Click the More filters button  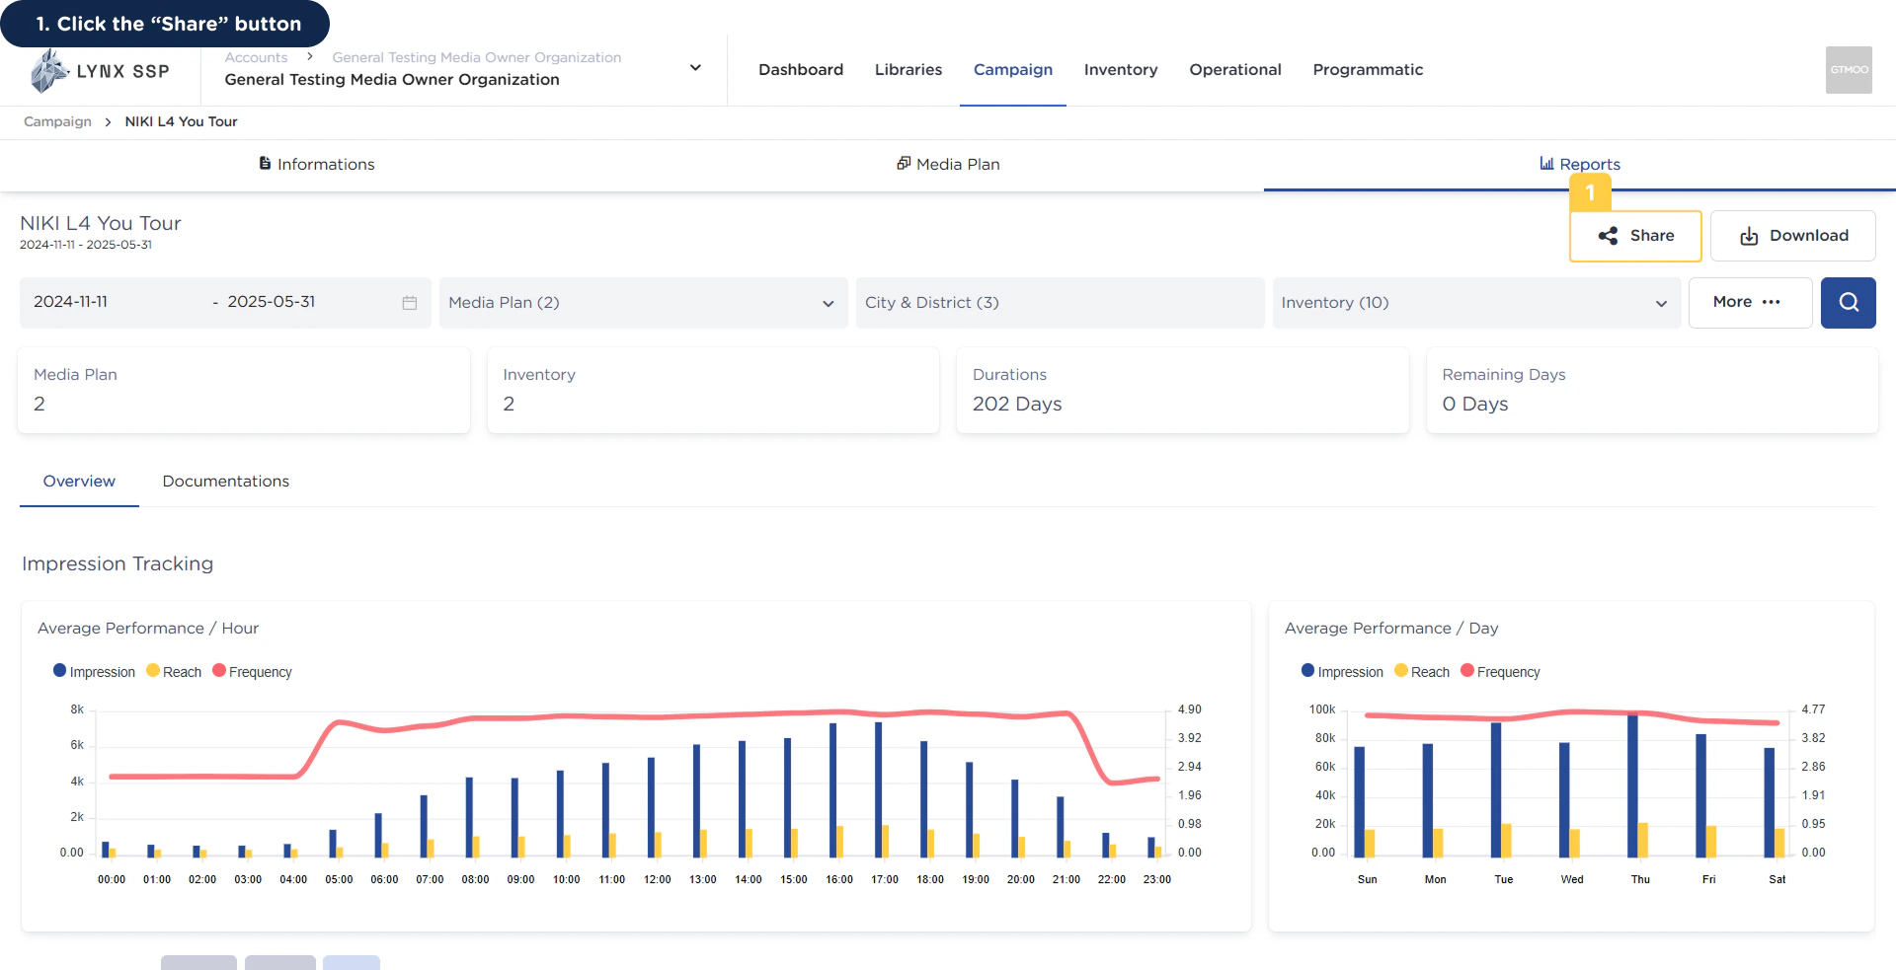pyautogui.click(x=1750, y=303)
